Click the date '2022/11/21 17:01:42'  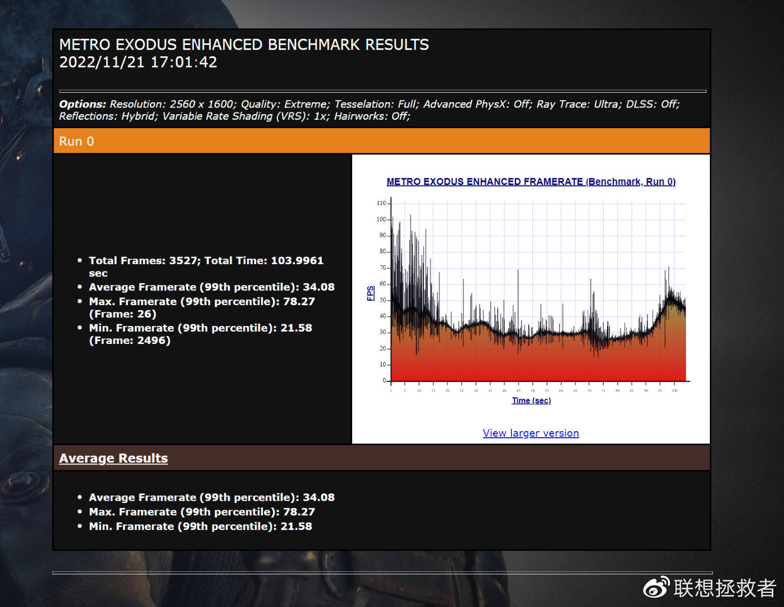click(x=138, y=62)
